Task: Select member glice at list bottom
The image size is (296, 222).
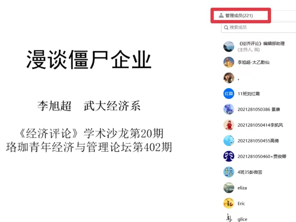Action: coord(242,219)
